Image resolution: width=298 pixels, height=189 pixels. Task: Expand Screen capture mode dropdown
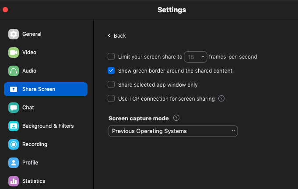pyautogui.click(x=172, y=131)
